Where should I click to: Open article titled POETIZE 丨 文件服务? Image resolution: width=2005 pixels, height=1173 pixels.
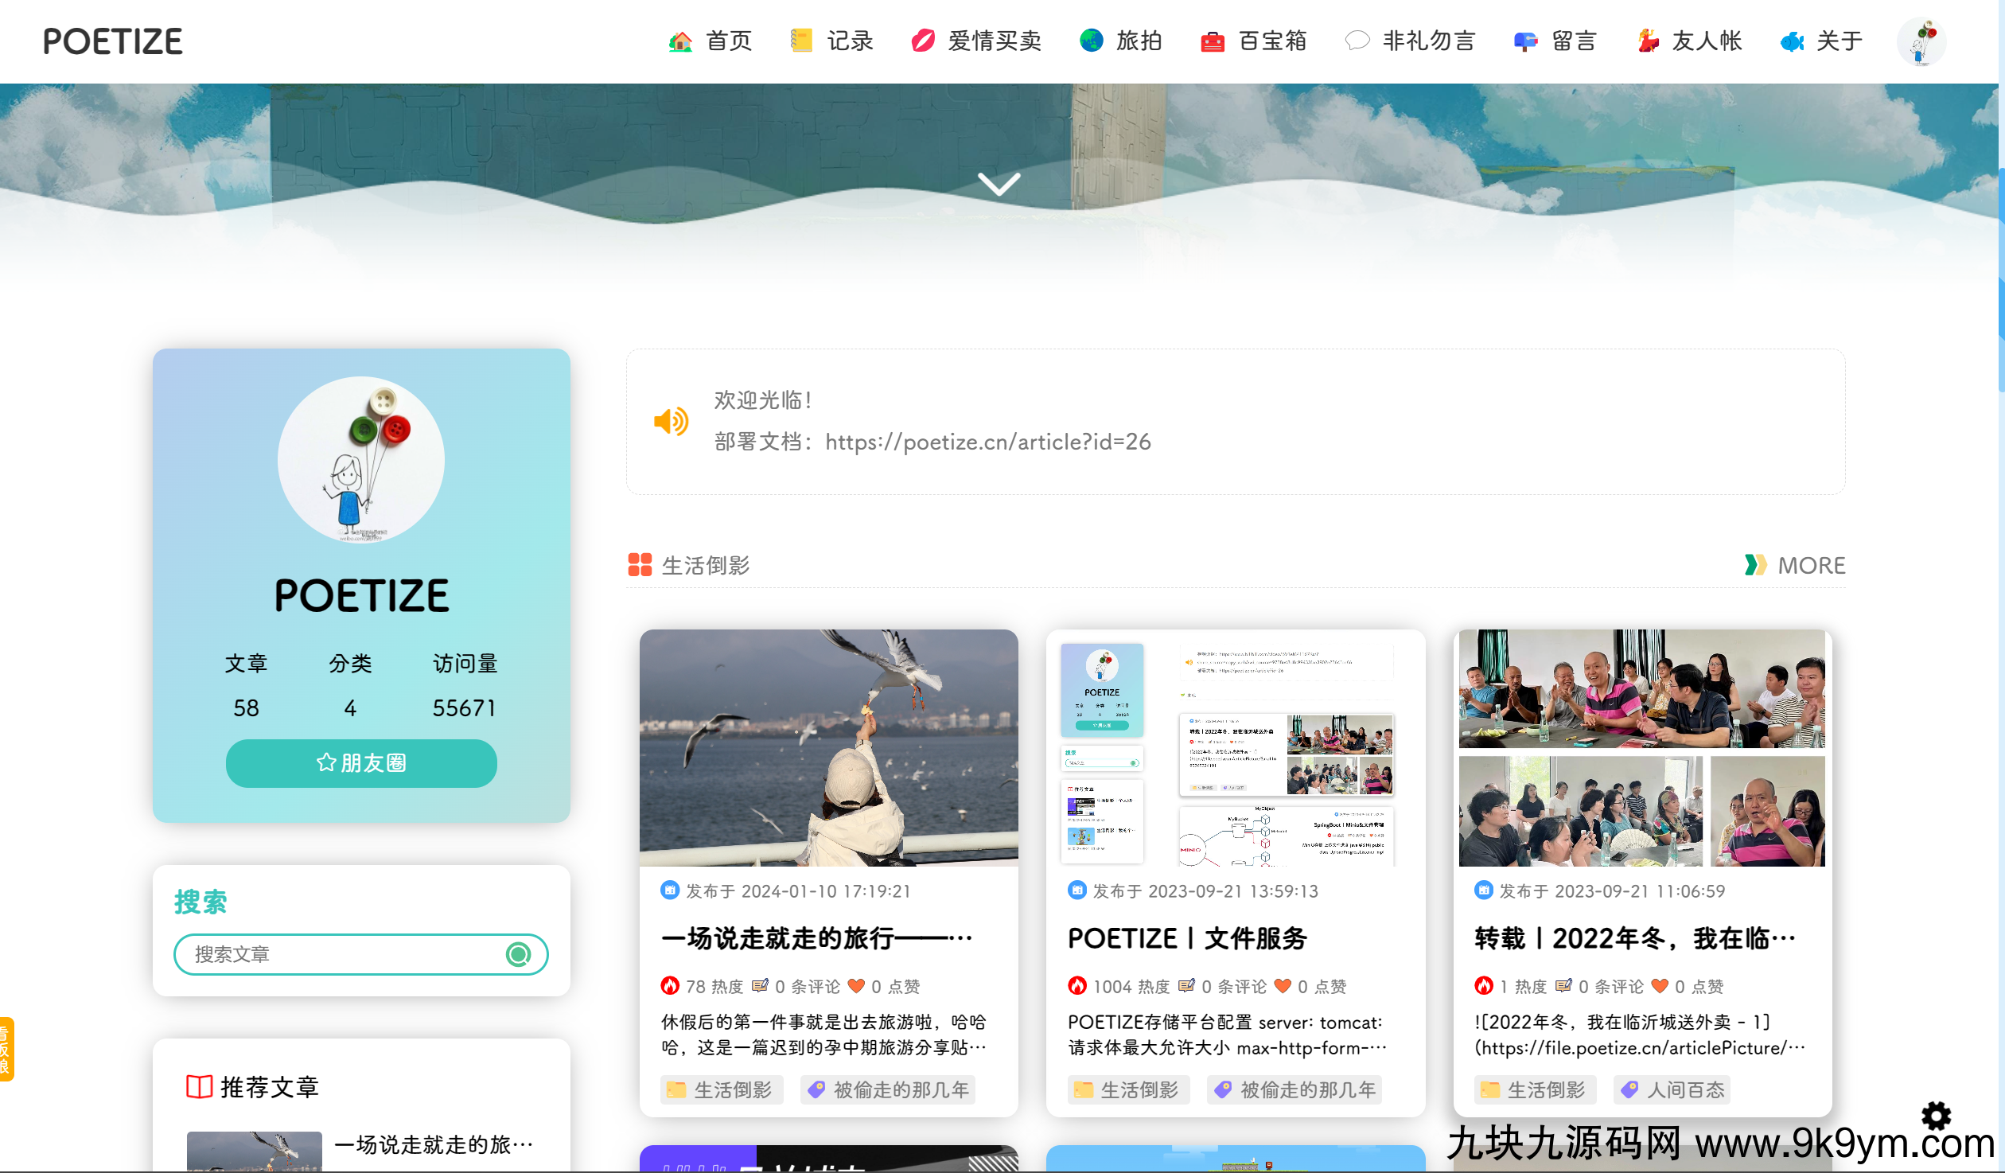click(1187, 938)
